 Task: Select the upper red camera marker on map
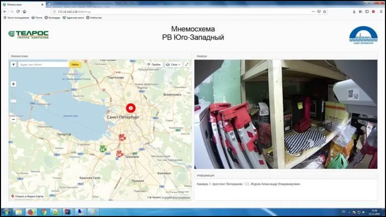(x=122, y=137)
